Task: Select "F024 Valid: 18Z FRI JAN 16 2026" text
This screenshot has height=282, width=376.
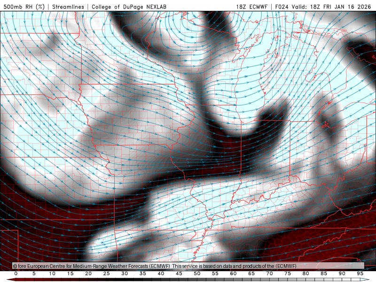Action: (x=323, y=7)
